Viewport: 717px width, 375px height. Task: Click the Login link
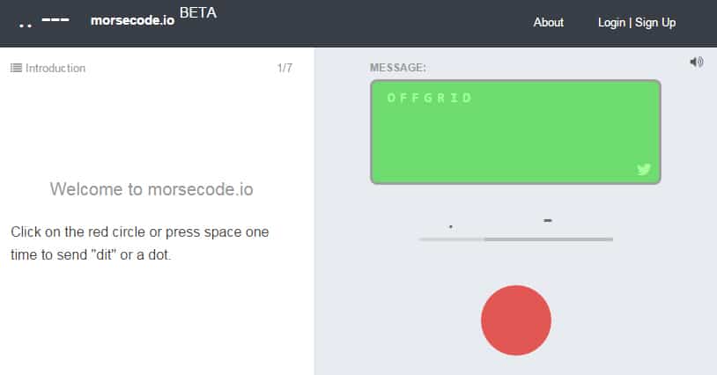[611, 22]
